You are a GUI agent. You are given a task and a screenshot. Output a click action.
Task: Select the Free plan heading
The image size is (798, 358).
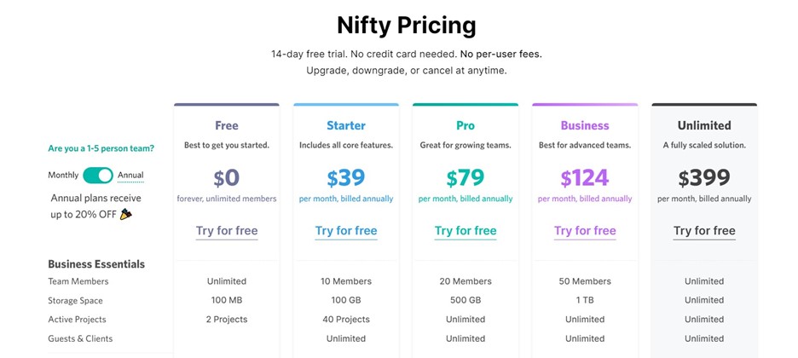point(227,125)
